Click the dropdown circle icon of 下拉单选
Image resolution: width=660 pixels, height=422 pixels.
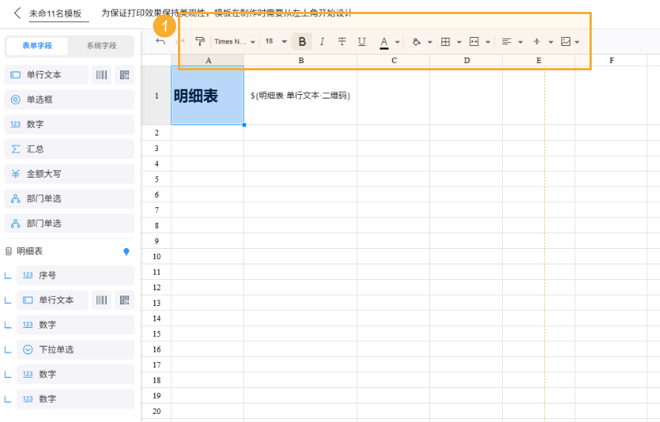tap(27, 349)
